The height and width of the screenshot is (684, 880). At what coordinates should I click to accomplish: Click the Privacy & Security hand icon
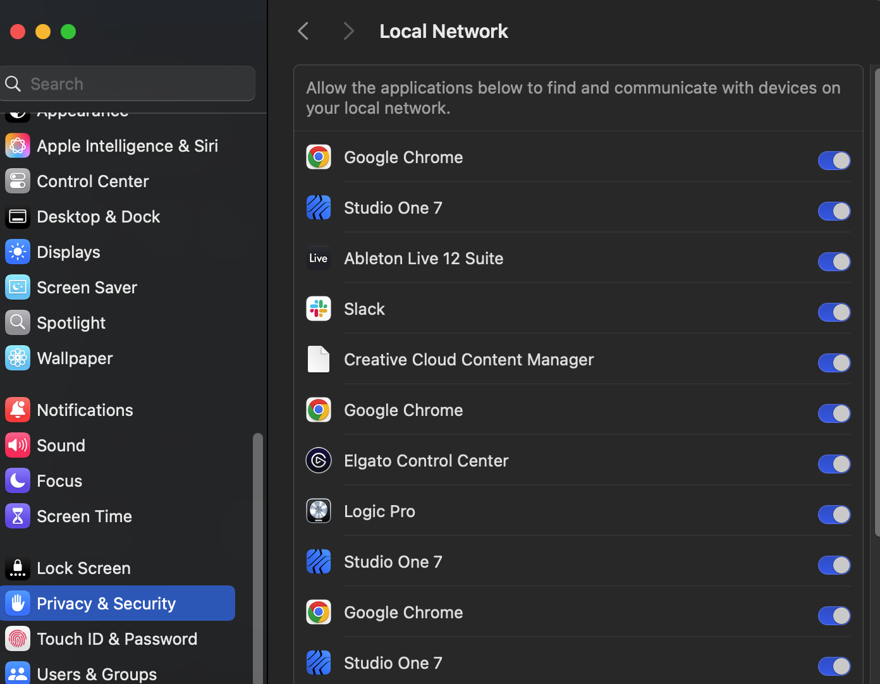point(18,604)
